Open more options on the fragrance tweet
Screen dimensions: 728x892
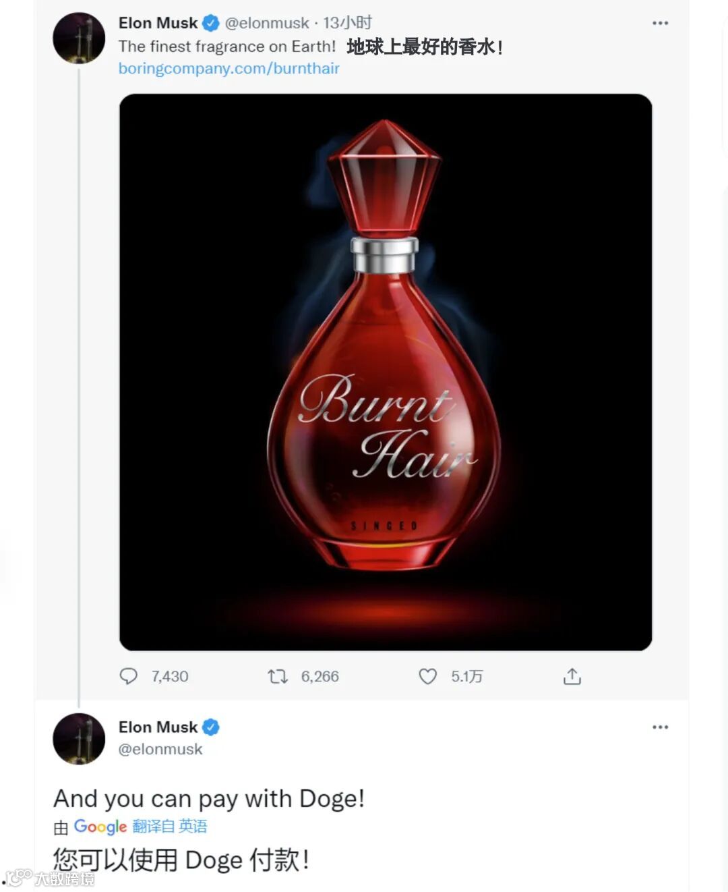point(660,24)
